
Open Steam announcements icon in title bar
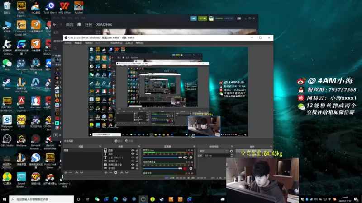(x=194, y=18)
